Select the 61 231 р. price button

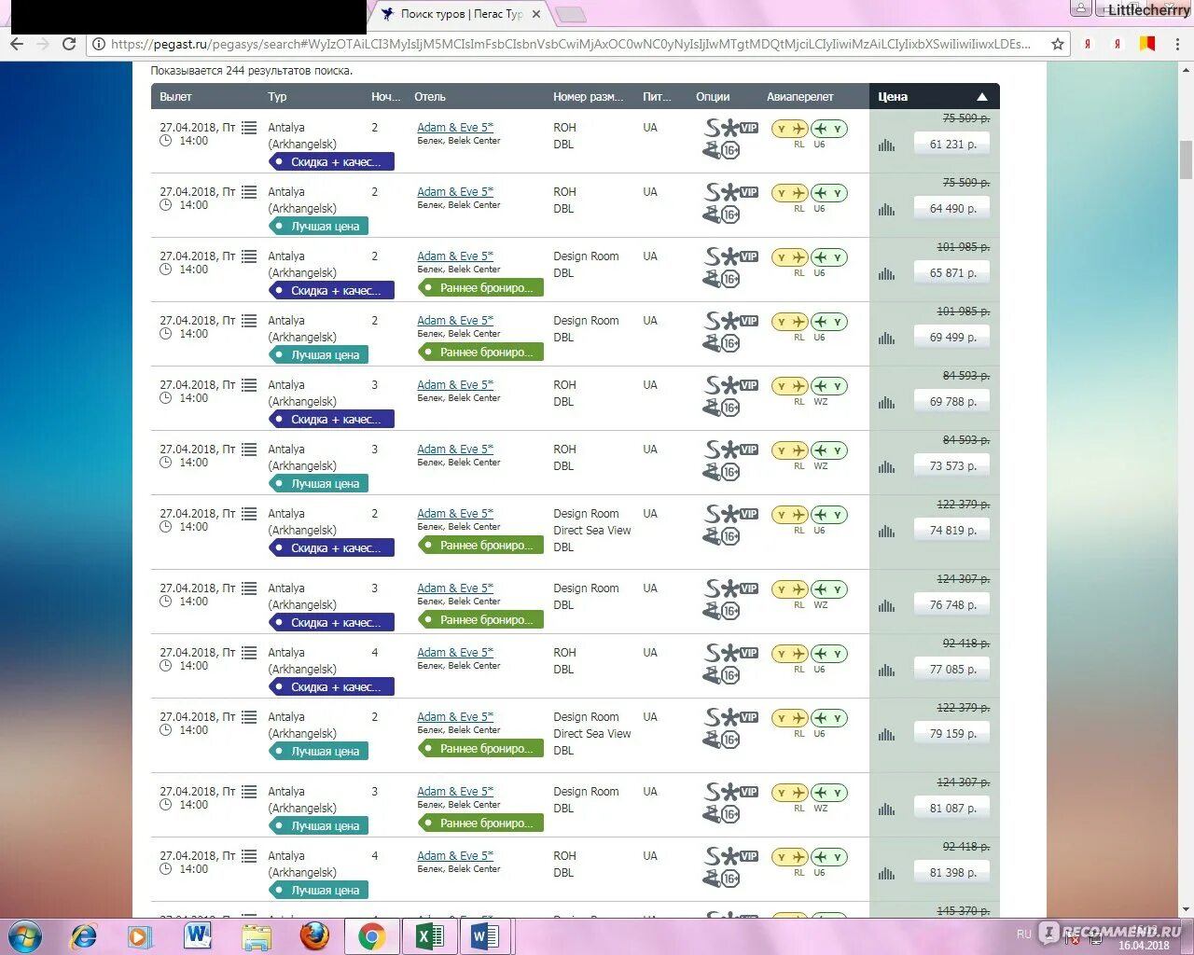[x=951, y=145]
